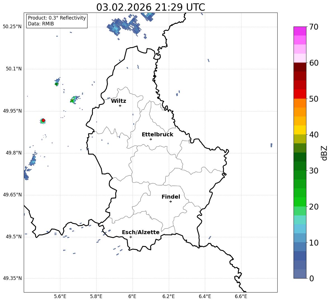331x302 pixels.
Task: Click the 60 label on the colorbar
Action: [314, 63]
